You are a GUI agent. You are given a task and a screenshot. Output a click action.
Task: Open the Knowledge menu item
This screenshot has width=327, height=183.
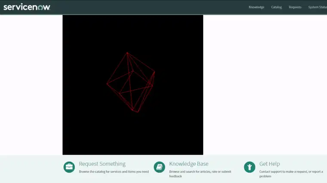tap(256, 7)
